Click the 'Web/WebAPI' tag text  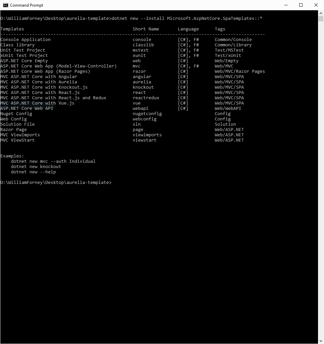228,108
